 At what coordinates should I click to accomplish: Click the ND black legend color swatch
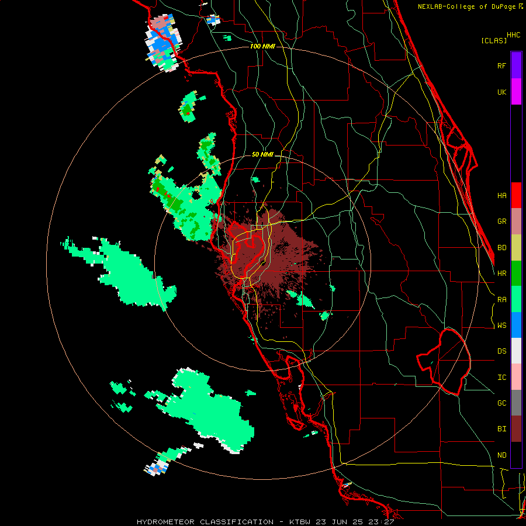(x=516, y=455)
